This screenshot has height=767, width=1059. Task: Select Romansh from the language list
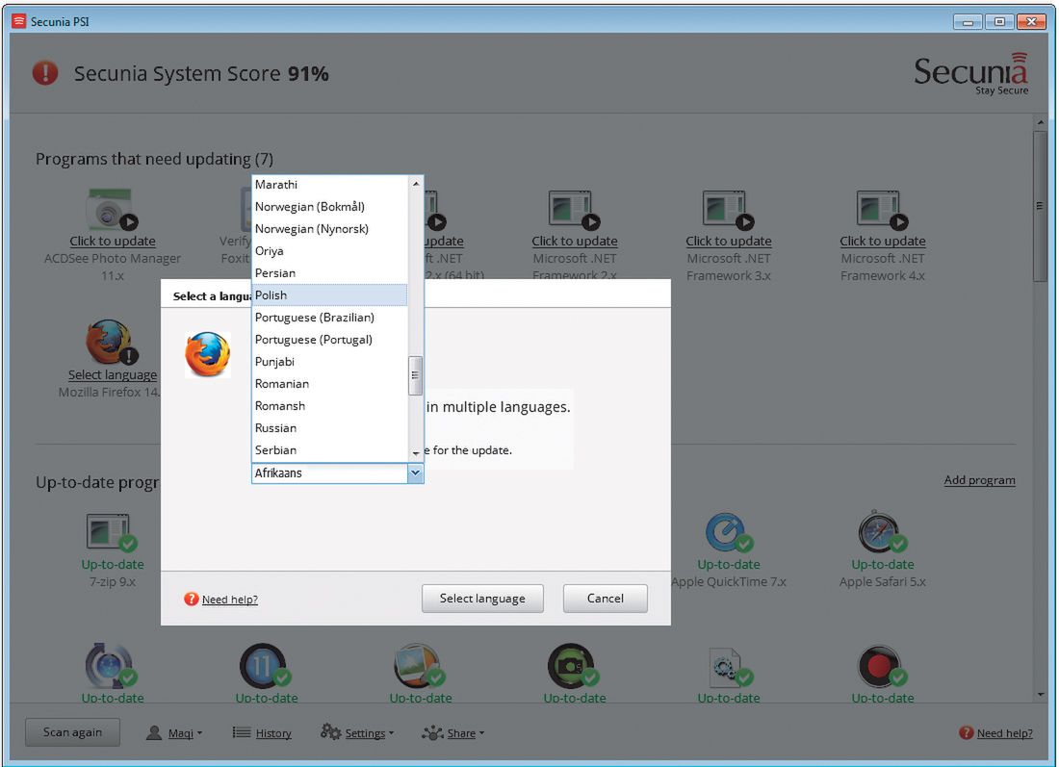pos(329,406)
